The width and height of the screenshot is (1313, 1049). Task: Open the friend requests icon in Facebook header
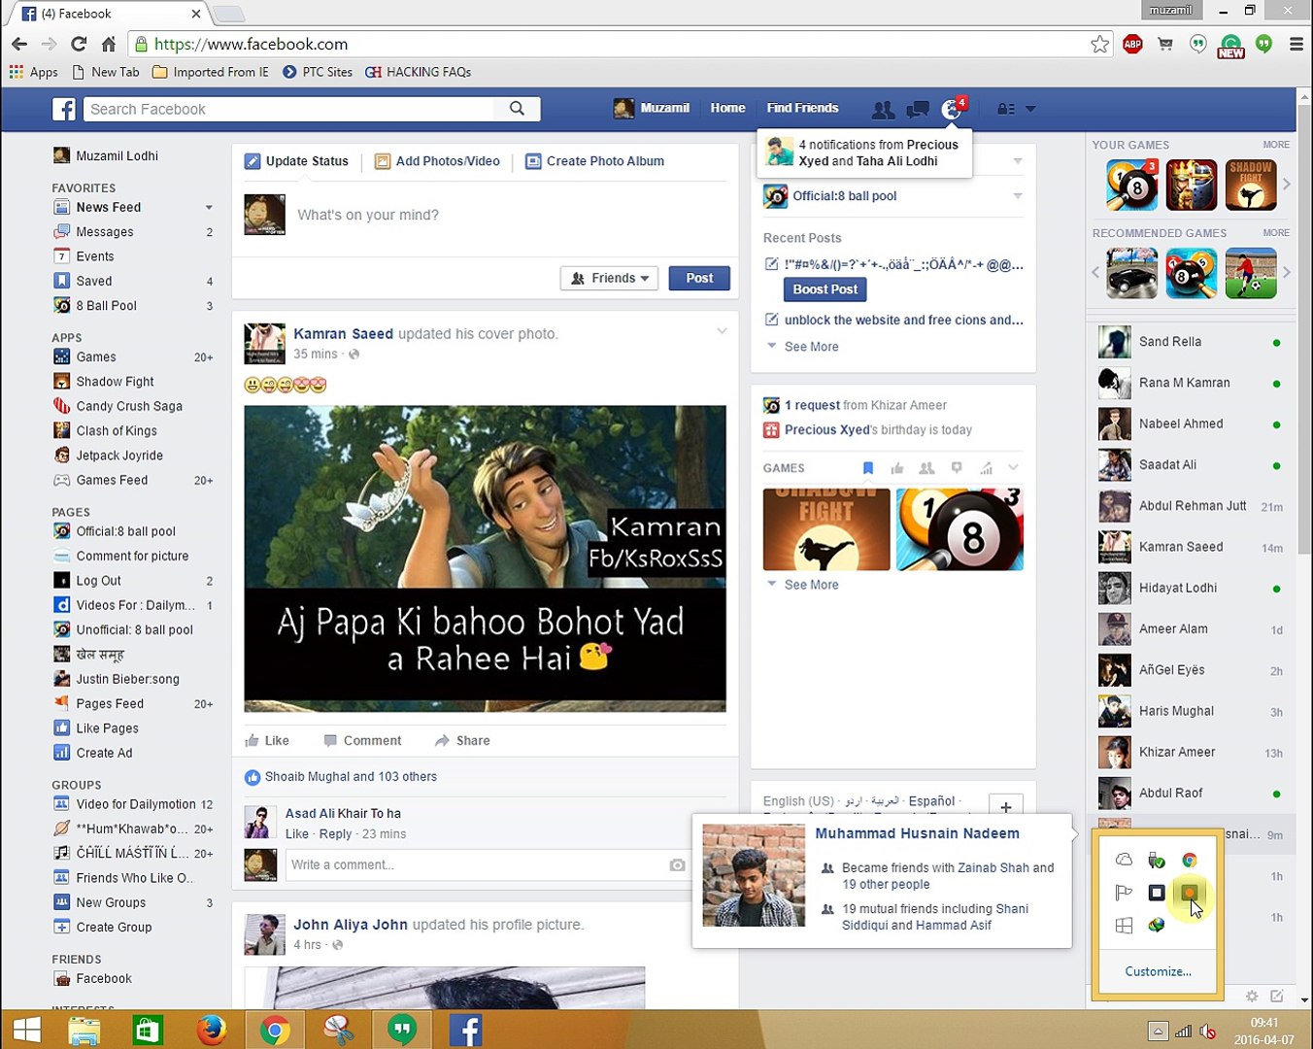click(x=883, y=110)
